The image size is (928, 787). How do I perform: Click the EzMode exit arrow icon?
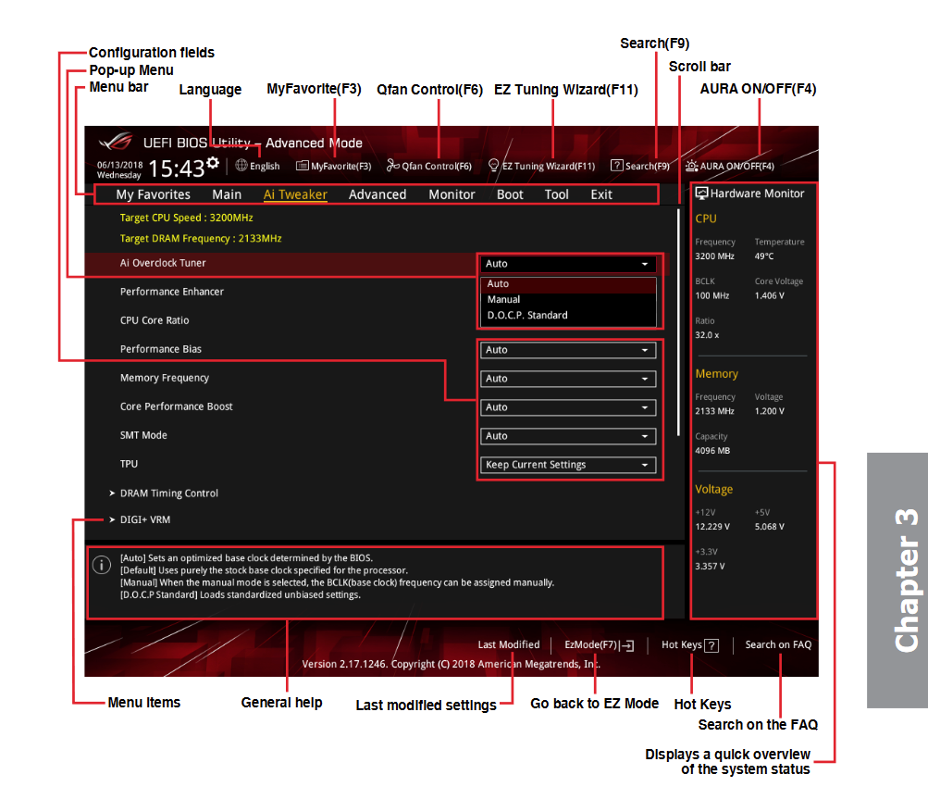626,645
